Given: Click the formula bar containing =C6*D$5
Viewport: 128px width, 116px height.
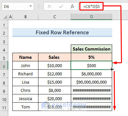Looking at the screenshot, I should 104,6.
